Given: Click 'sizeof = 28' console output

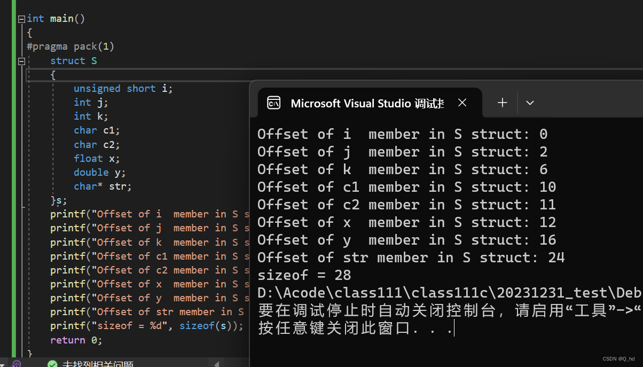Looking at the screenshot, I should click(x=304, y=275).
